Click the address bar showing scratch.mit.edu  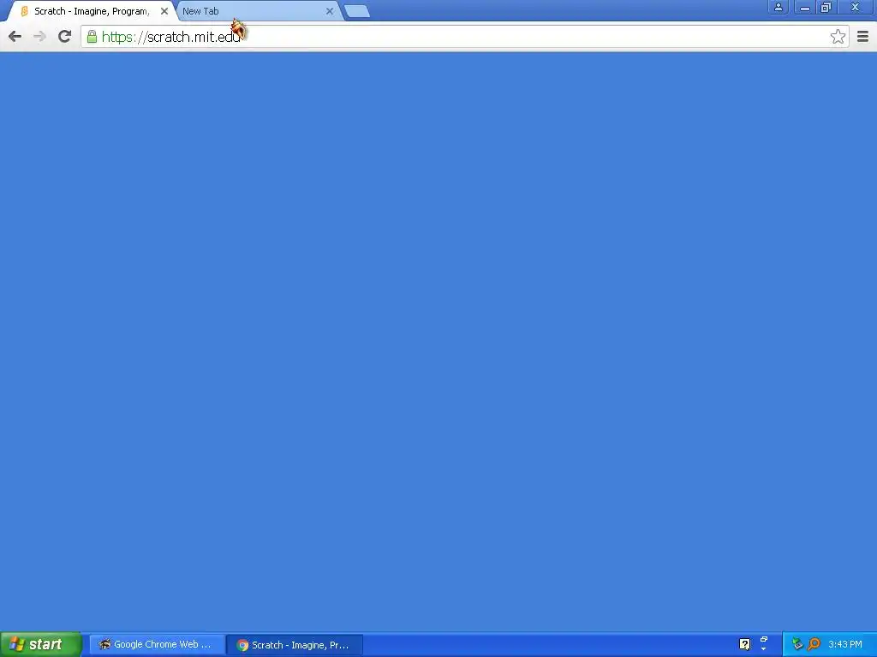click(464, 37)
